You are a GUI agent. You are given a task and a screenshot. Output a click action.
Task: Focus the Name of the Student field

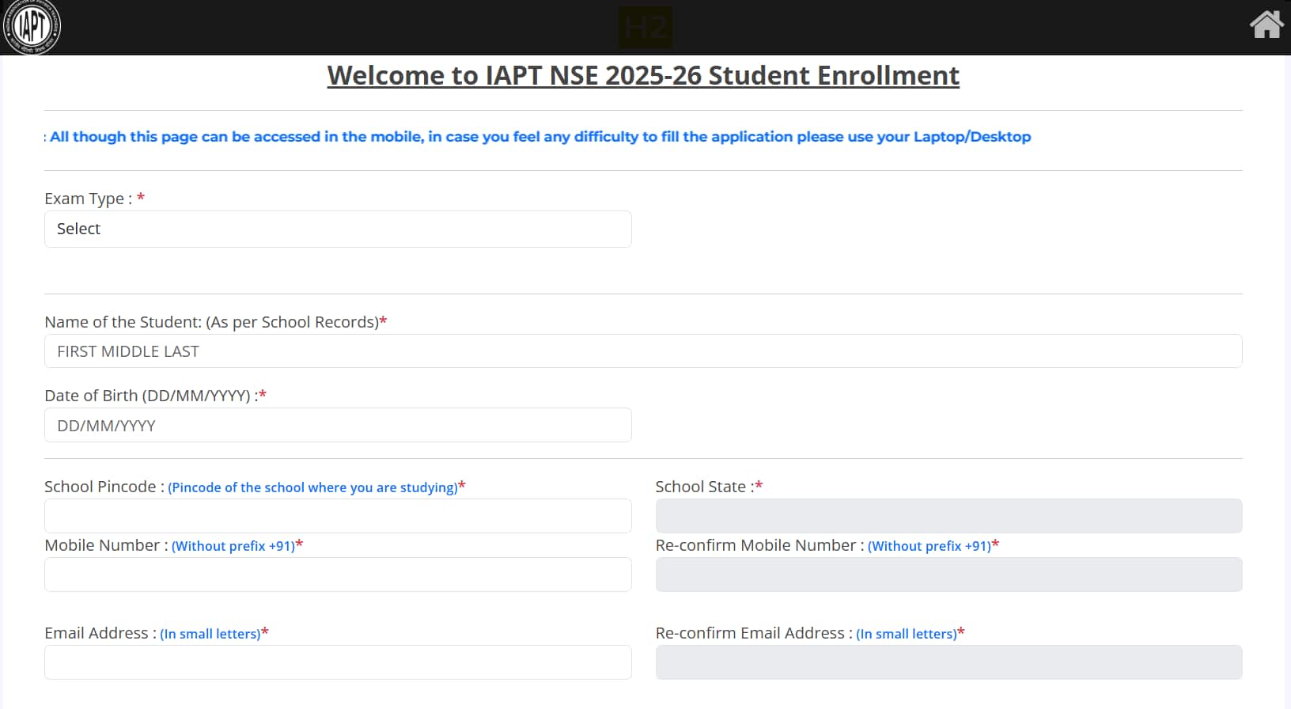tap(643, 351)
